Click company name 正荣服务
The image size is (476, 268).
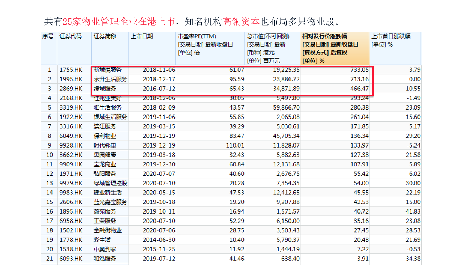(105, 221)
